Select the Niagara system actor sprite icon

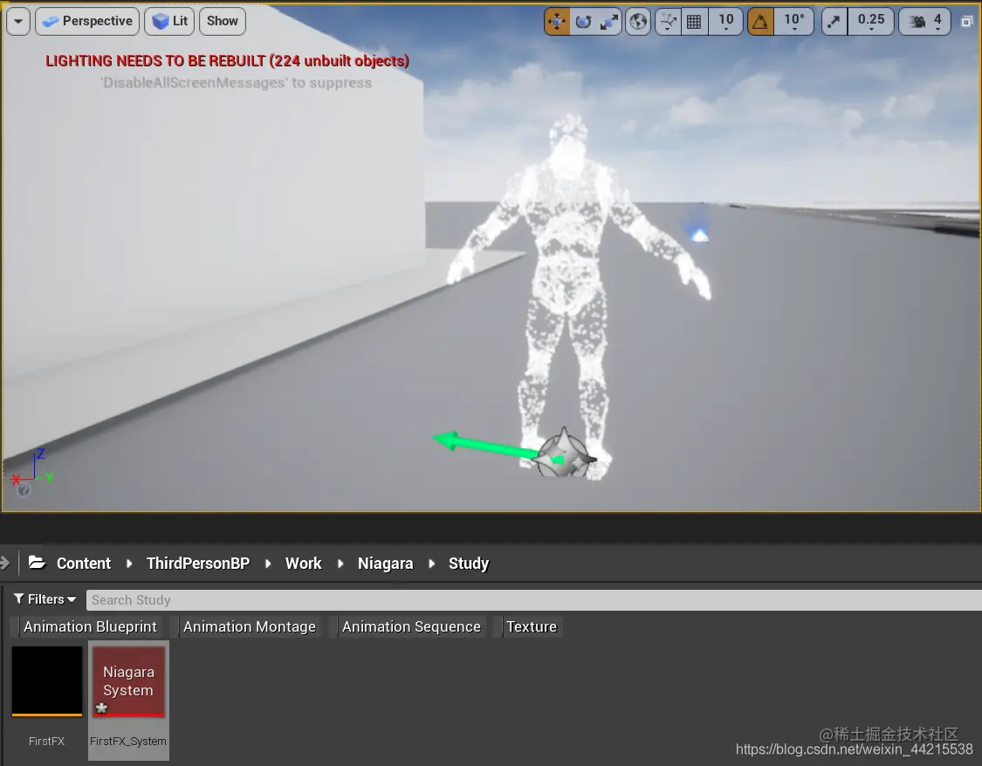click(x=564, y=455)
